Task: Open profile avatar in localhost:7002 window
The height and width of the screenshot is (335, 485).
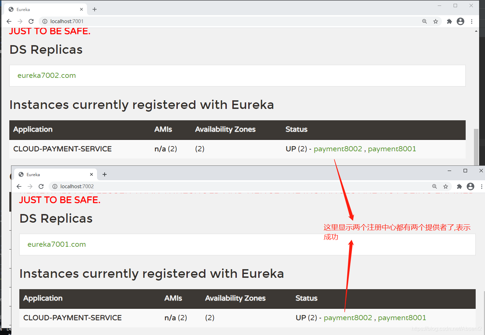Action: pos(471,186)
